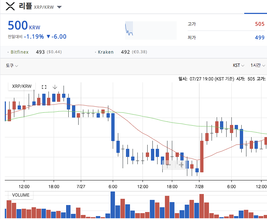Click the first 18:00 time axis label
Viewport: 267px width, 219px height.
54,186
